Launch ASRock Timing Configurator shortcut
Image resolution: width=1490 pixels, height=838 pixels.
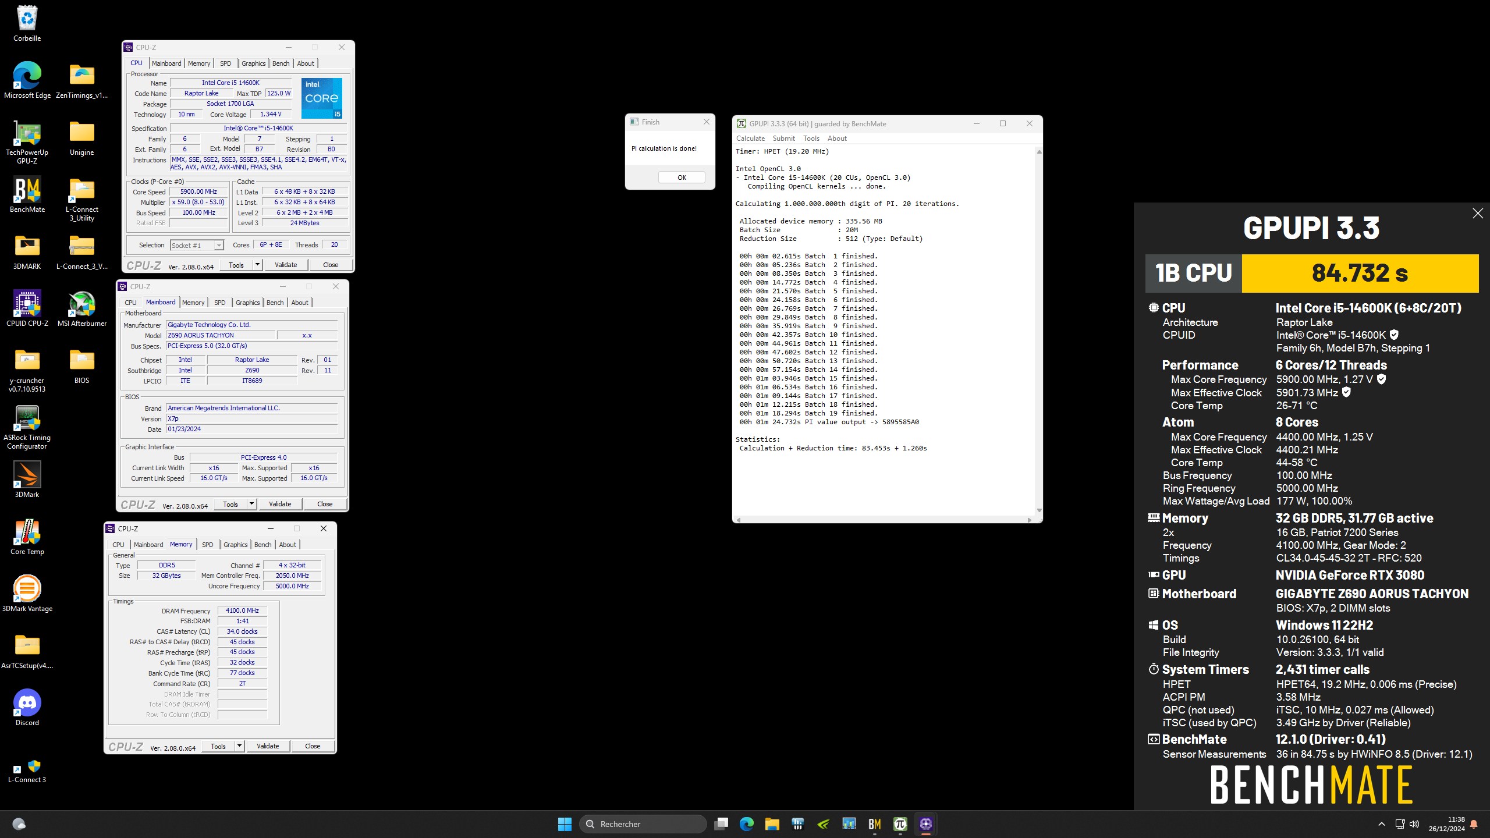27,427
